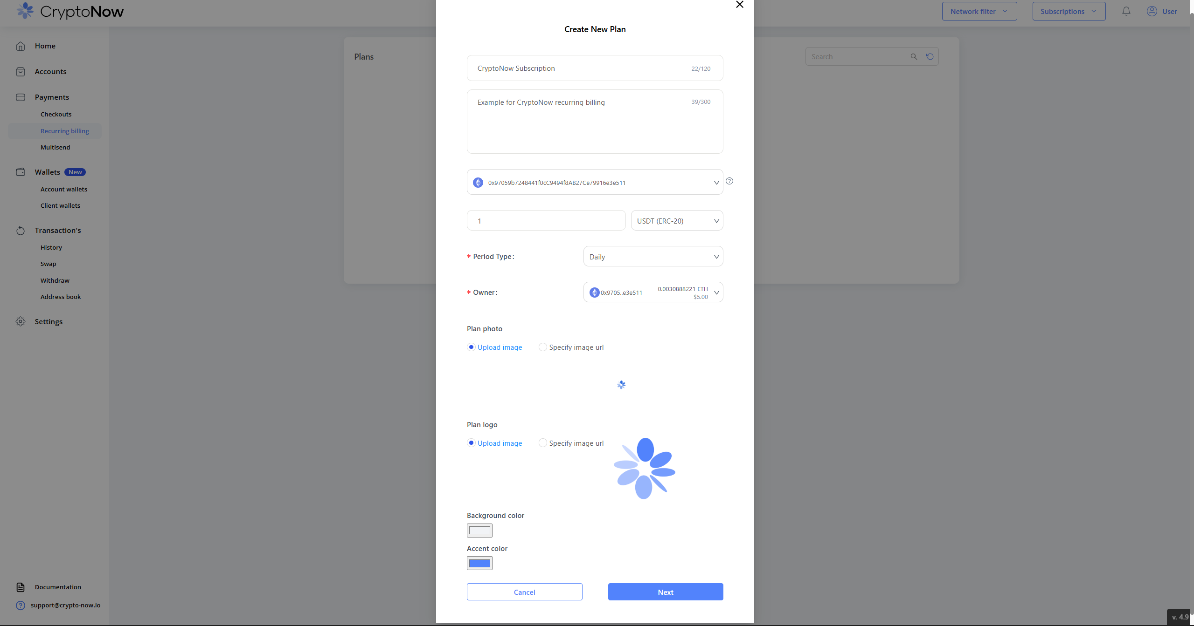The height and width of the screenshot is (626, 1194).
Task: Click the support question mark icon
Action: click(21, 606)
